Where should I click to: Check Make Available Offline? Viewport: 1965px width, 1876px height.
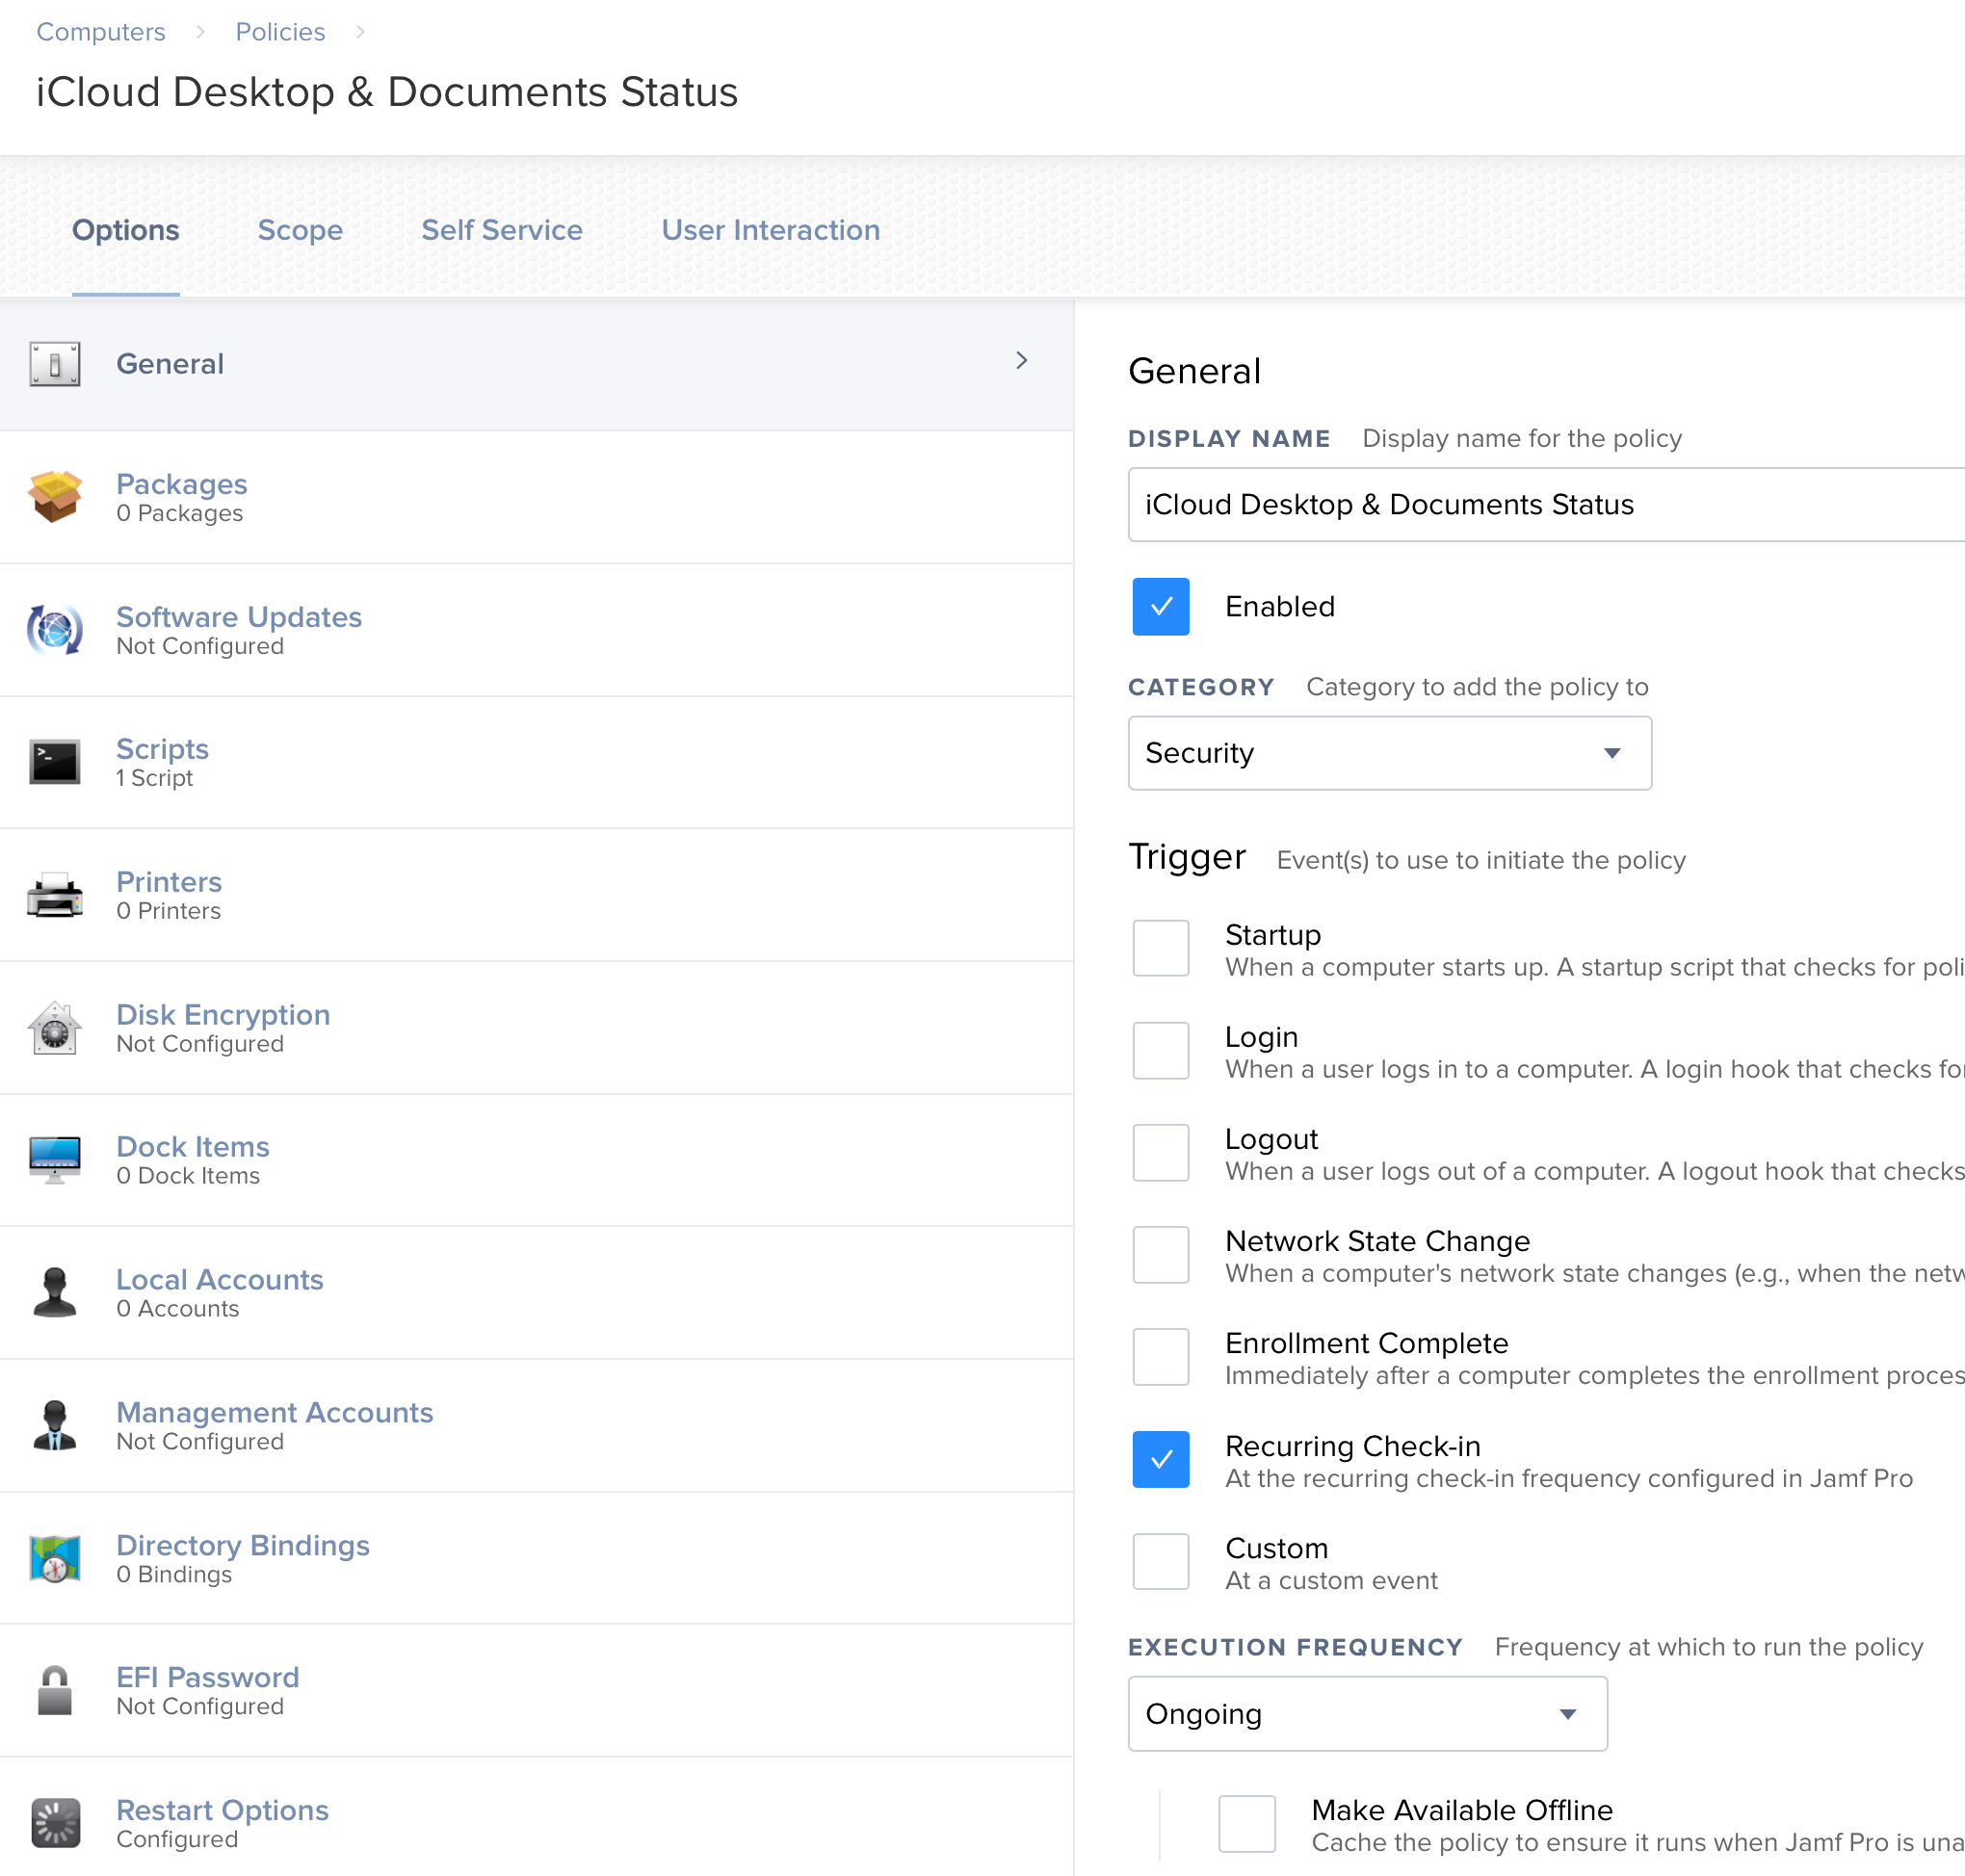point(1247,1824)
